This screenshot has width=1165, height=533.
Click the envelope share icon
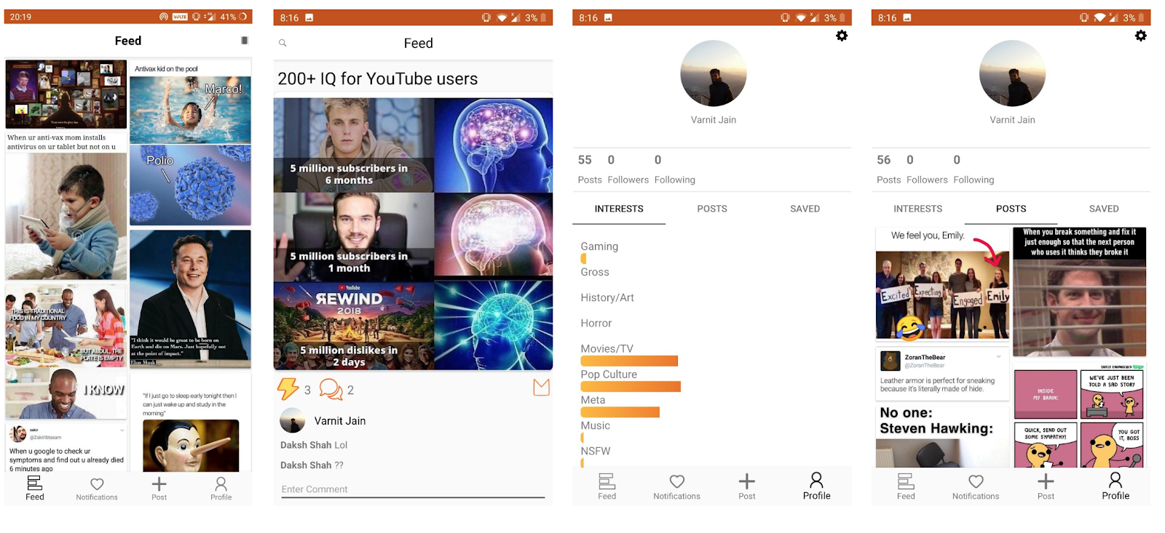(x=541, y=388)
